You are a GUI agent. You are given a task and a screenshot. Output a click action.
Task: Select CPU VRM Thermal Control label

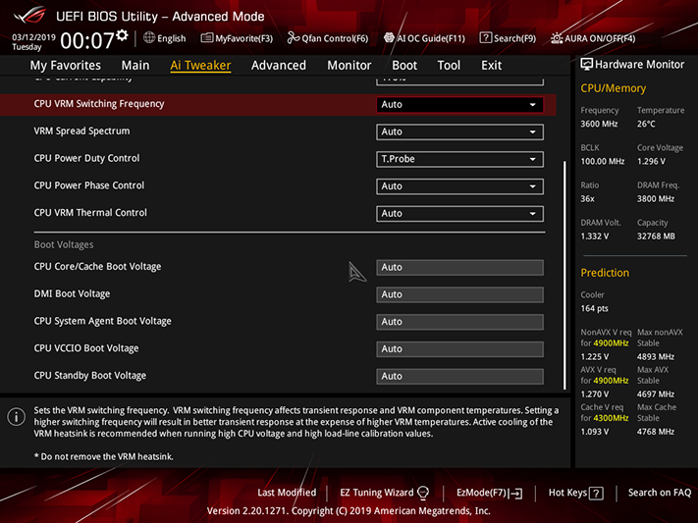click(90, 213)
